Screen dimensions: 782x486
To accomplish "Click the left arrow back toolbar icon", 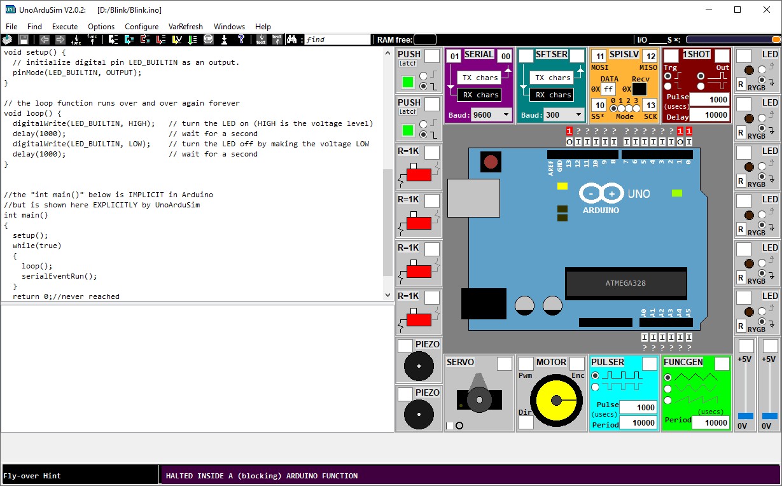I will [45, 39].
